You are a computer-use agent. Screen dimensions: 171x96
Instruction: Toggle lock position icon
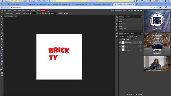tap(126, 39)
